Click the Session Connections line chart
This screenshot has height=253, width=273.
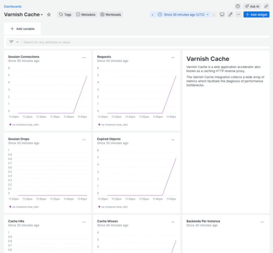(48, 92)
